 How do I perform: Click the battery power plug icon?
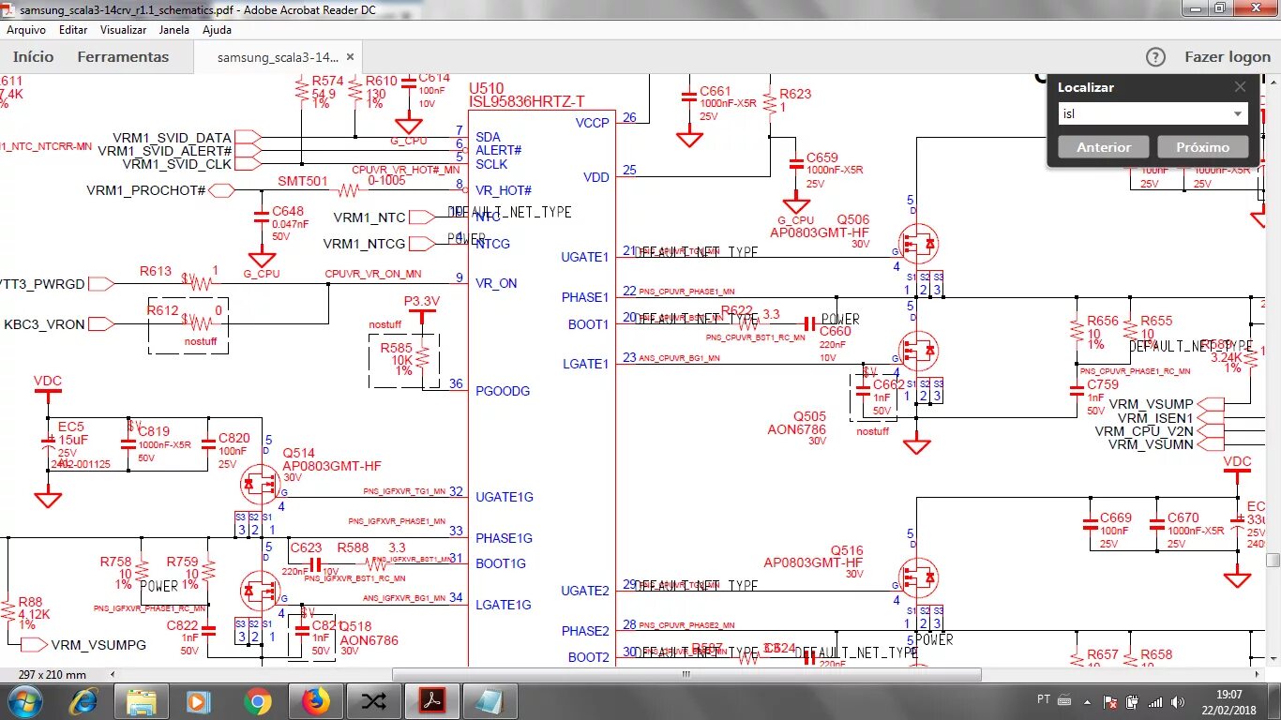[1132, 701]
